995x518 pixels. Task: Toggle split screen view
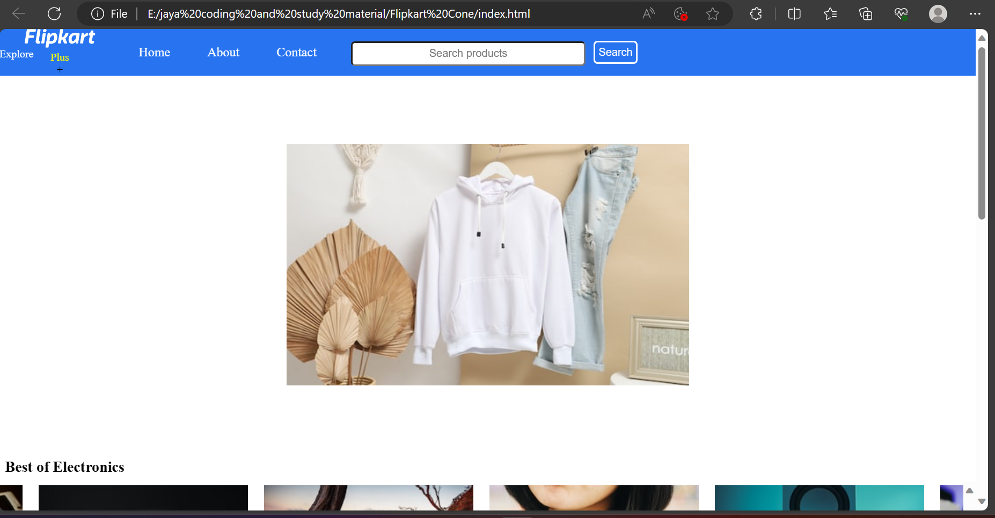coord(794,13)
